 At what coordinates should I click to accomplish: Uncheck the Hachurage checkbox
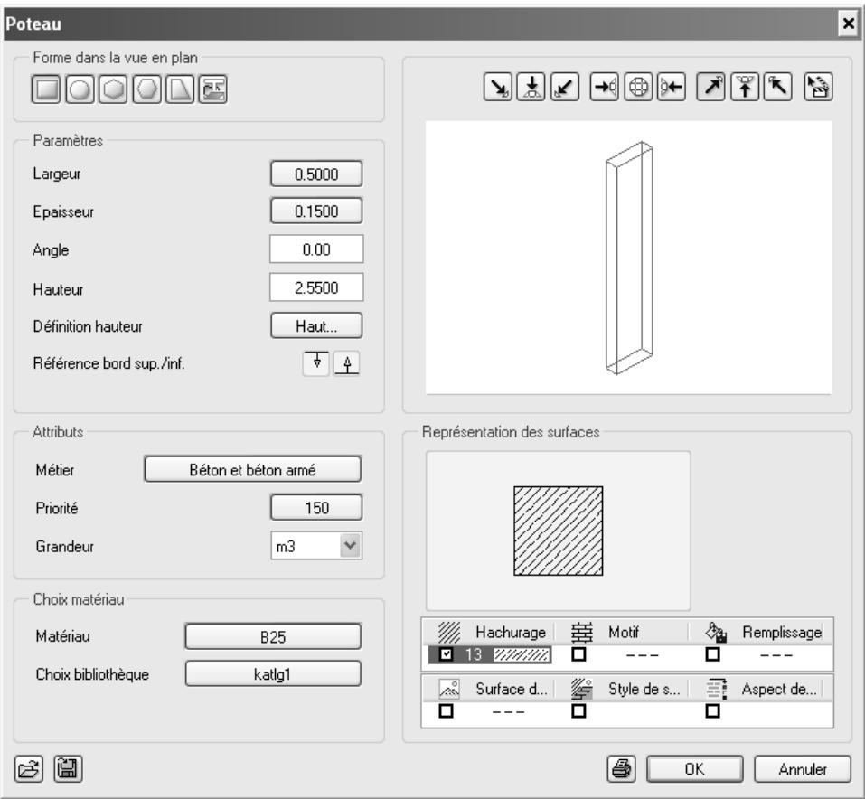pos(446,654)
